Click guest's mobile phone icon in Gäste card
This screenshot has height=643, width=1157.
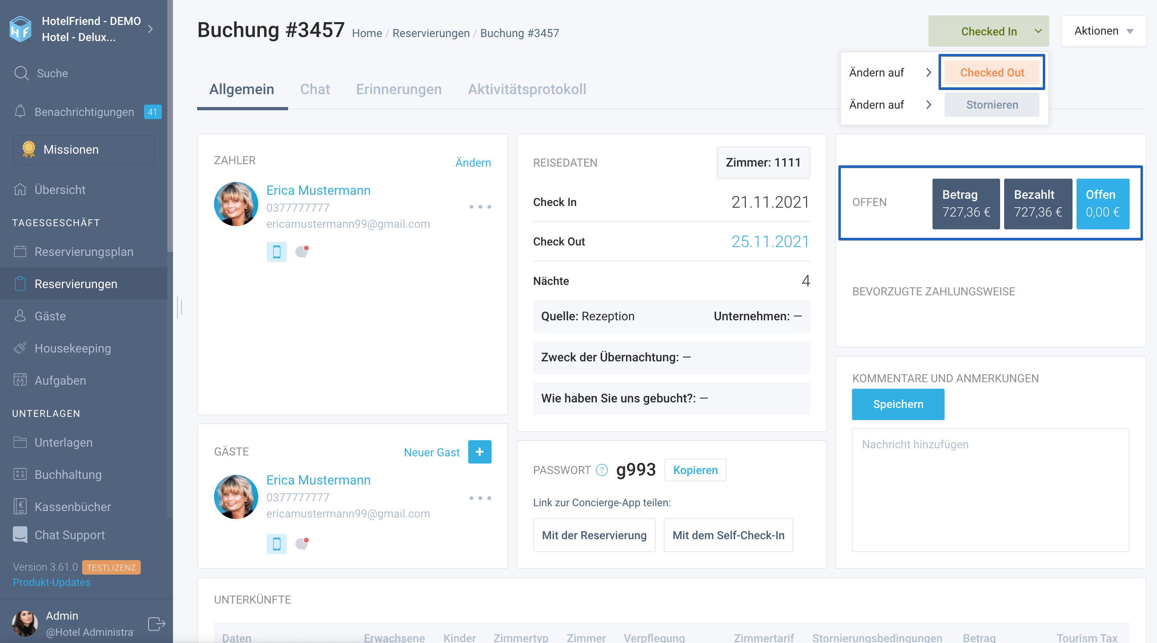277,544
